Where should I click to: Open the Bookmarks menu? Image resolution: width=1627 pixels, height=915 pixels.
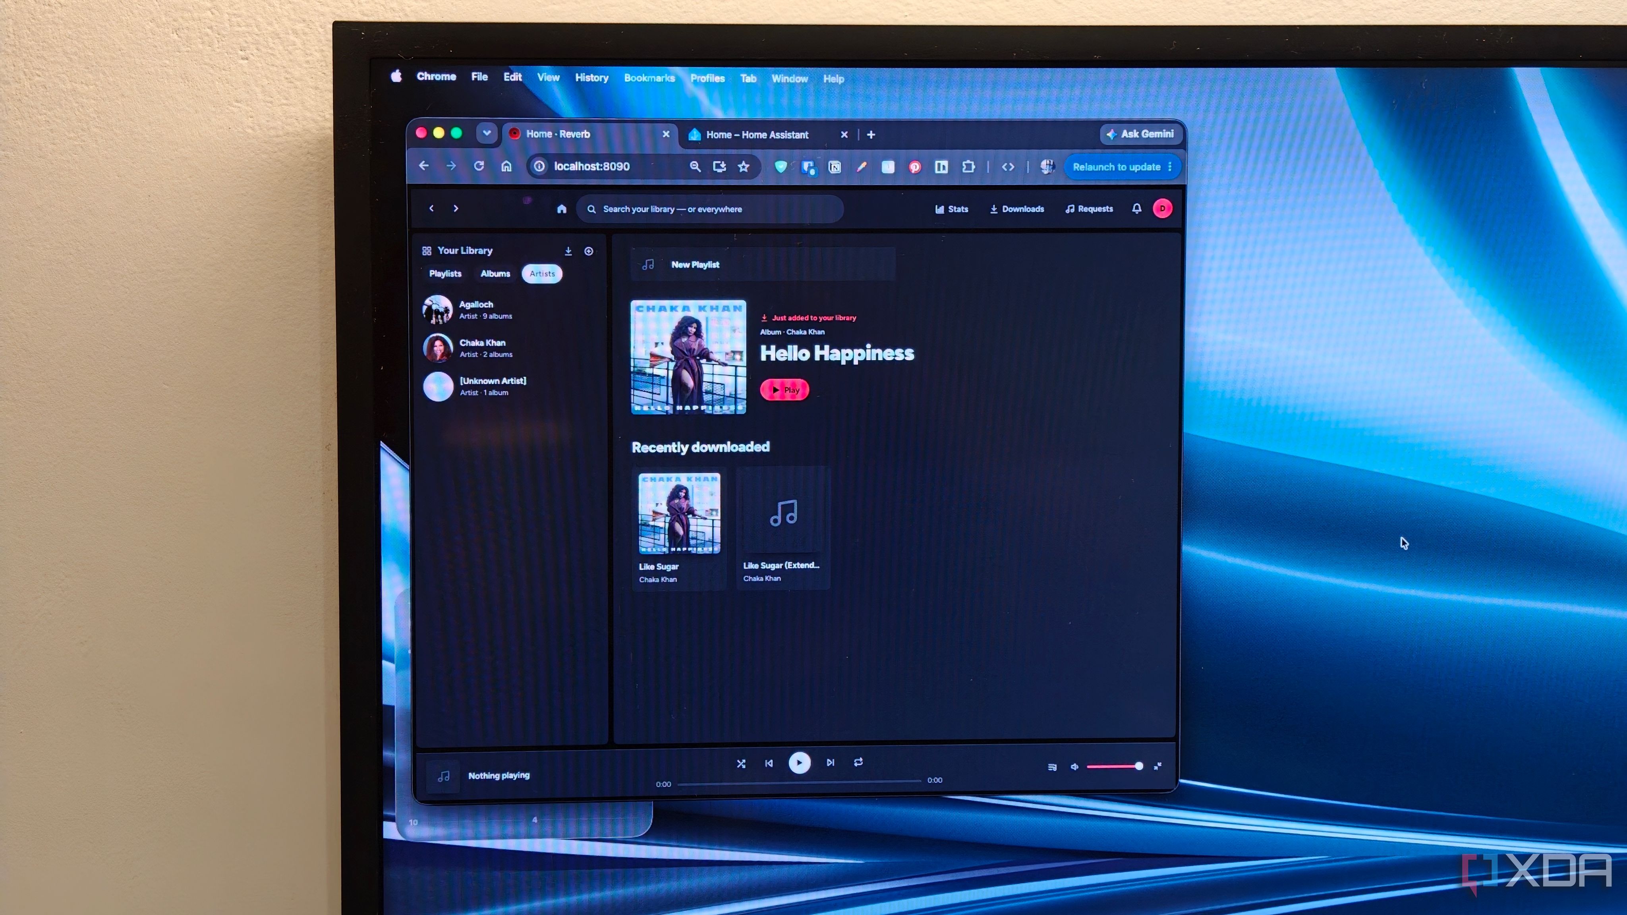tap(649, 78)
